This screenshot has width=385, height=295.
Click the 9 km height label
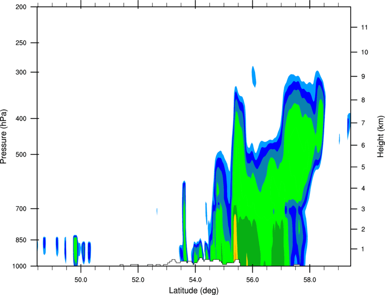(x=363, y=77)
